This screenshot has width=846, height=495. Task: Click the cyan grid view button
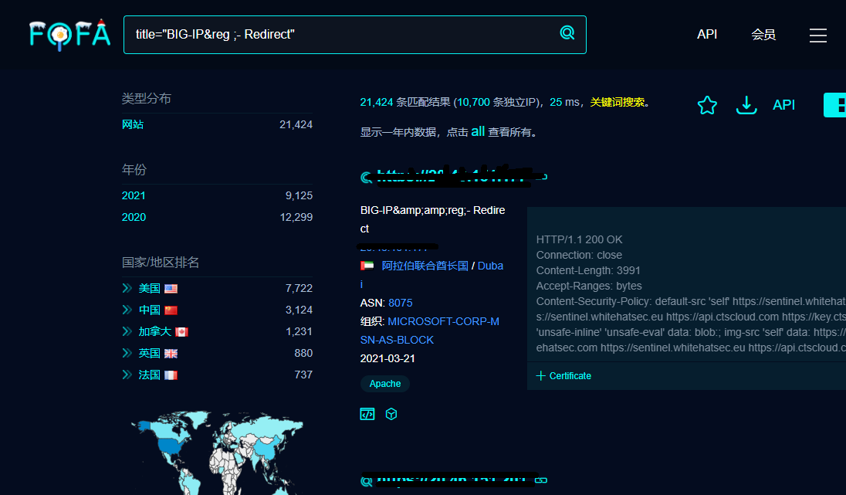pyautogui.click(x=834, y=105)
